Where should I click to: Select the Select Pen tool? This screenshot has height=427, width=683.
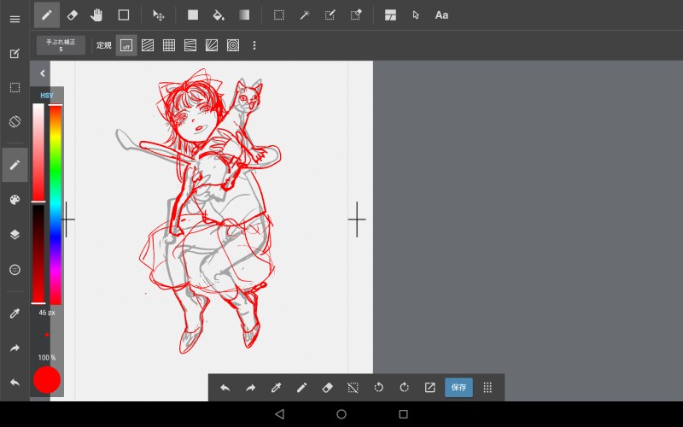[x=330, y=15]
